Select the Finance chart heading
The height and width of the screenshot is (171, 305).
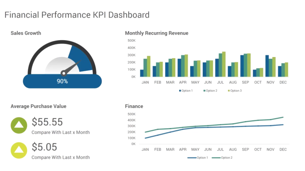[134, 106]
